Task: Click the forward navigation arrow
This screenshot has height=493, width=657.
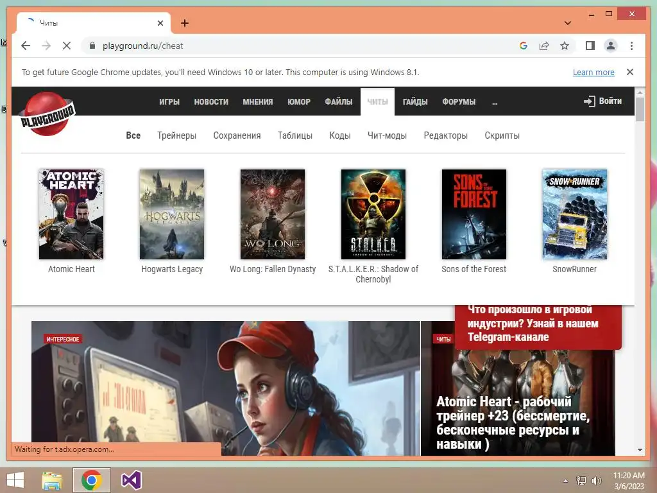Action: (x=46, y=46)
